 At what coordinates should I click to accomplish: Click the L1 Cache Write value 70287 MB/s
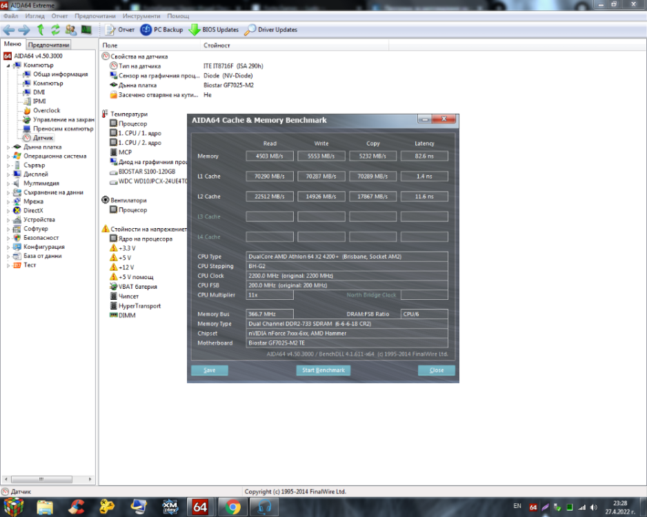[321, 176]
